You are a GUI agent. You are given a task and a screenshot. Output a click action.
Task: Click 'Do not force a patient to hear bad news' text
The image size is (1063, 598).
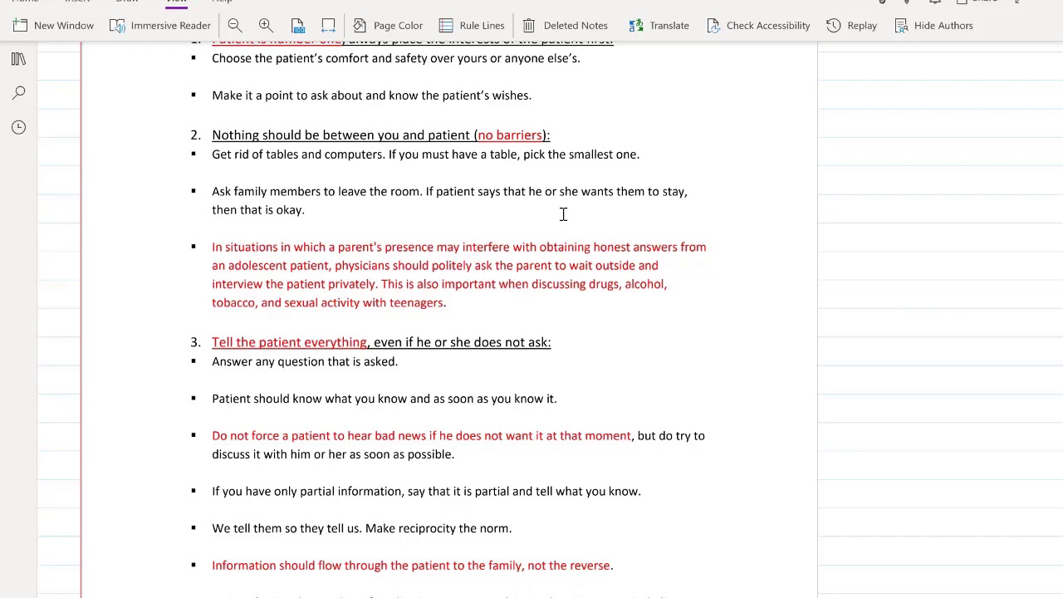click(x=421, y=436)
